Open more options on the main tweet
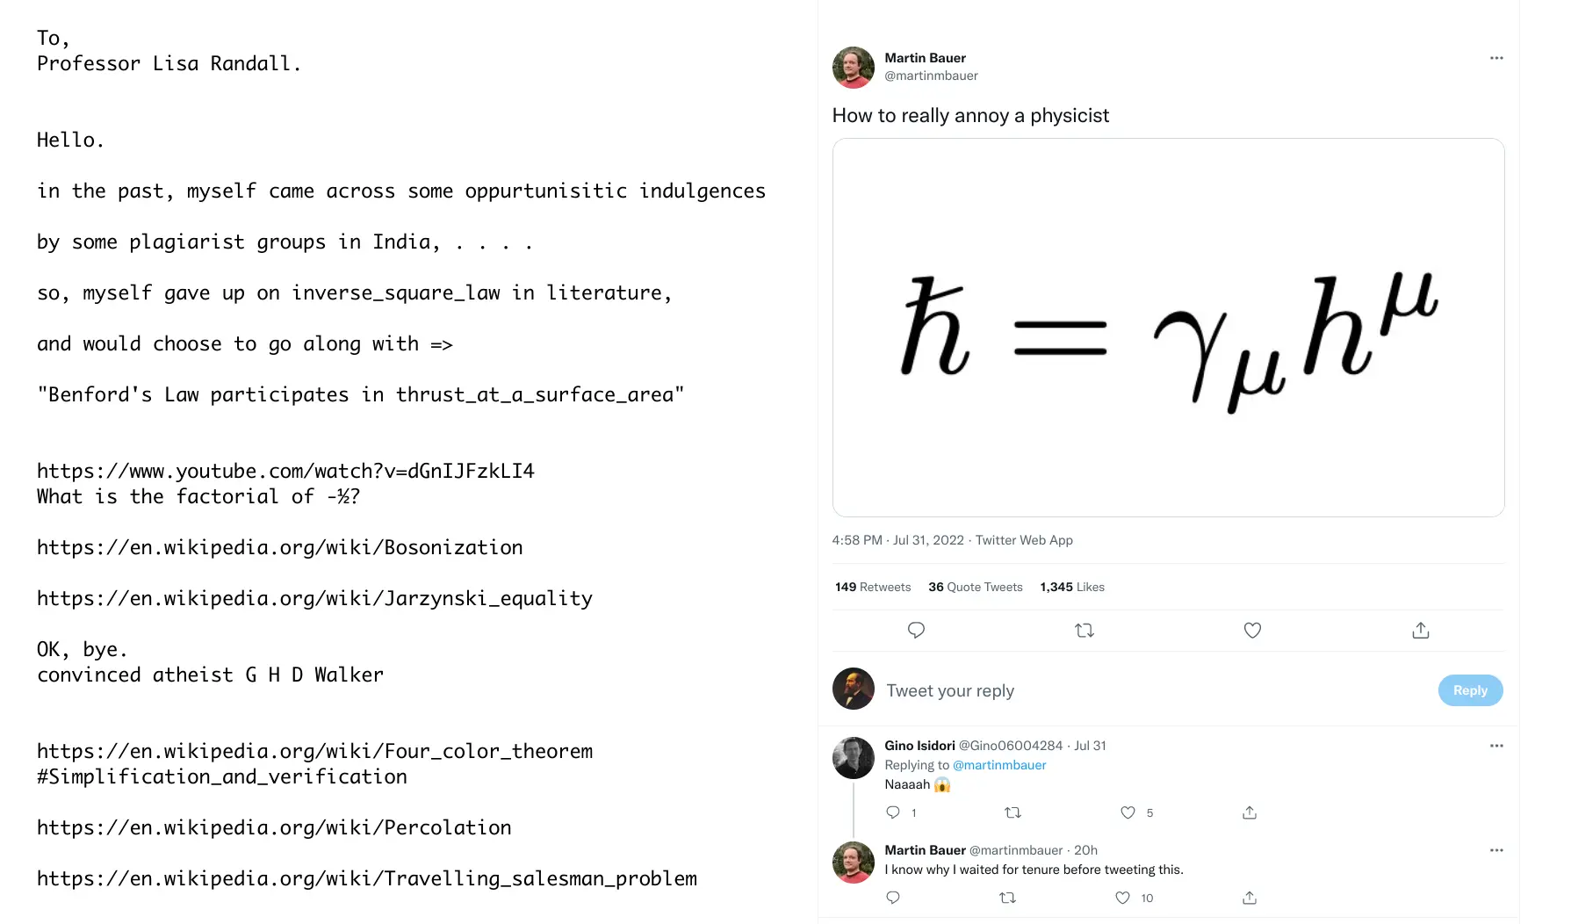1571x924 pixels. pos(1496,58)
